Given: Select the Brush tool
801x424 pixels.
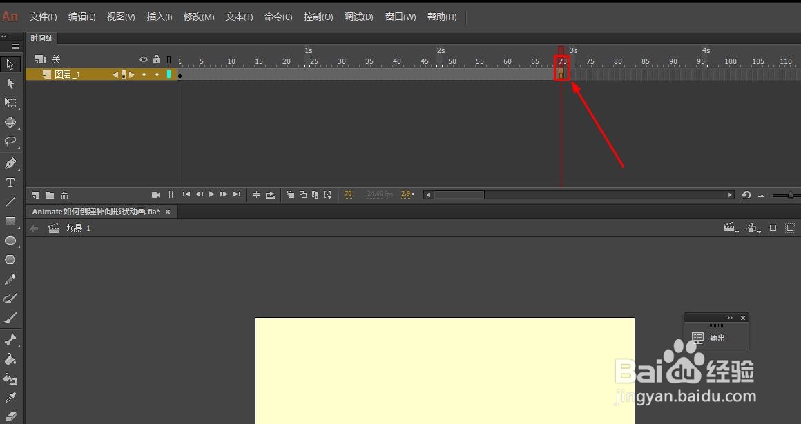Looking at the screenshot, I should (x=10, y=318).
